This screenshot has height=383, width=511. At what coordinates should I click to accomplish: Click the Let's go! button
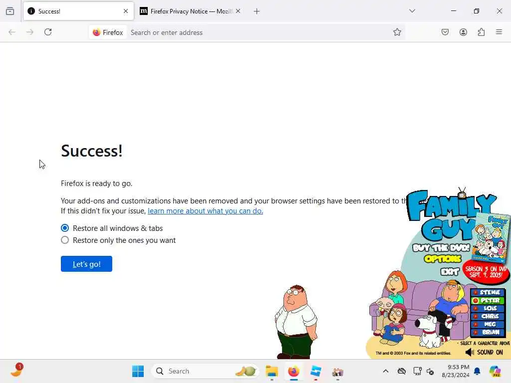tap(86, 264)
